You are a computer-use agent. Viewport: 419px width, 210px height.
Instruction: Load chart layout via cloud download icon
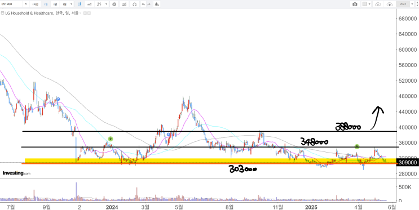[x=378, y=4]
